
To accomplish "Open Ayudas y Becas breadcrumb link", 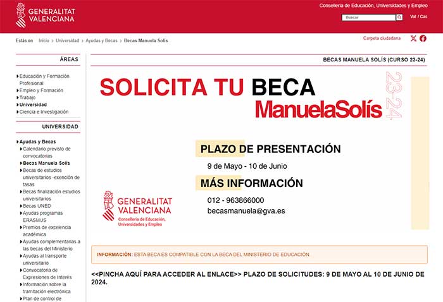I will [102, 40].
